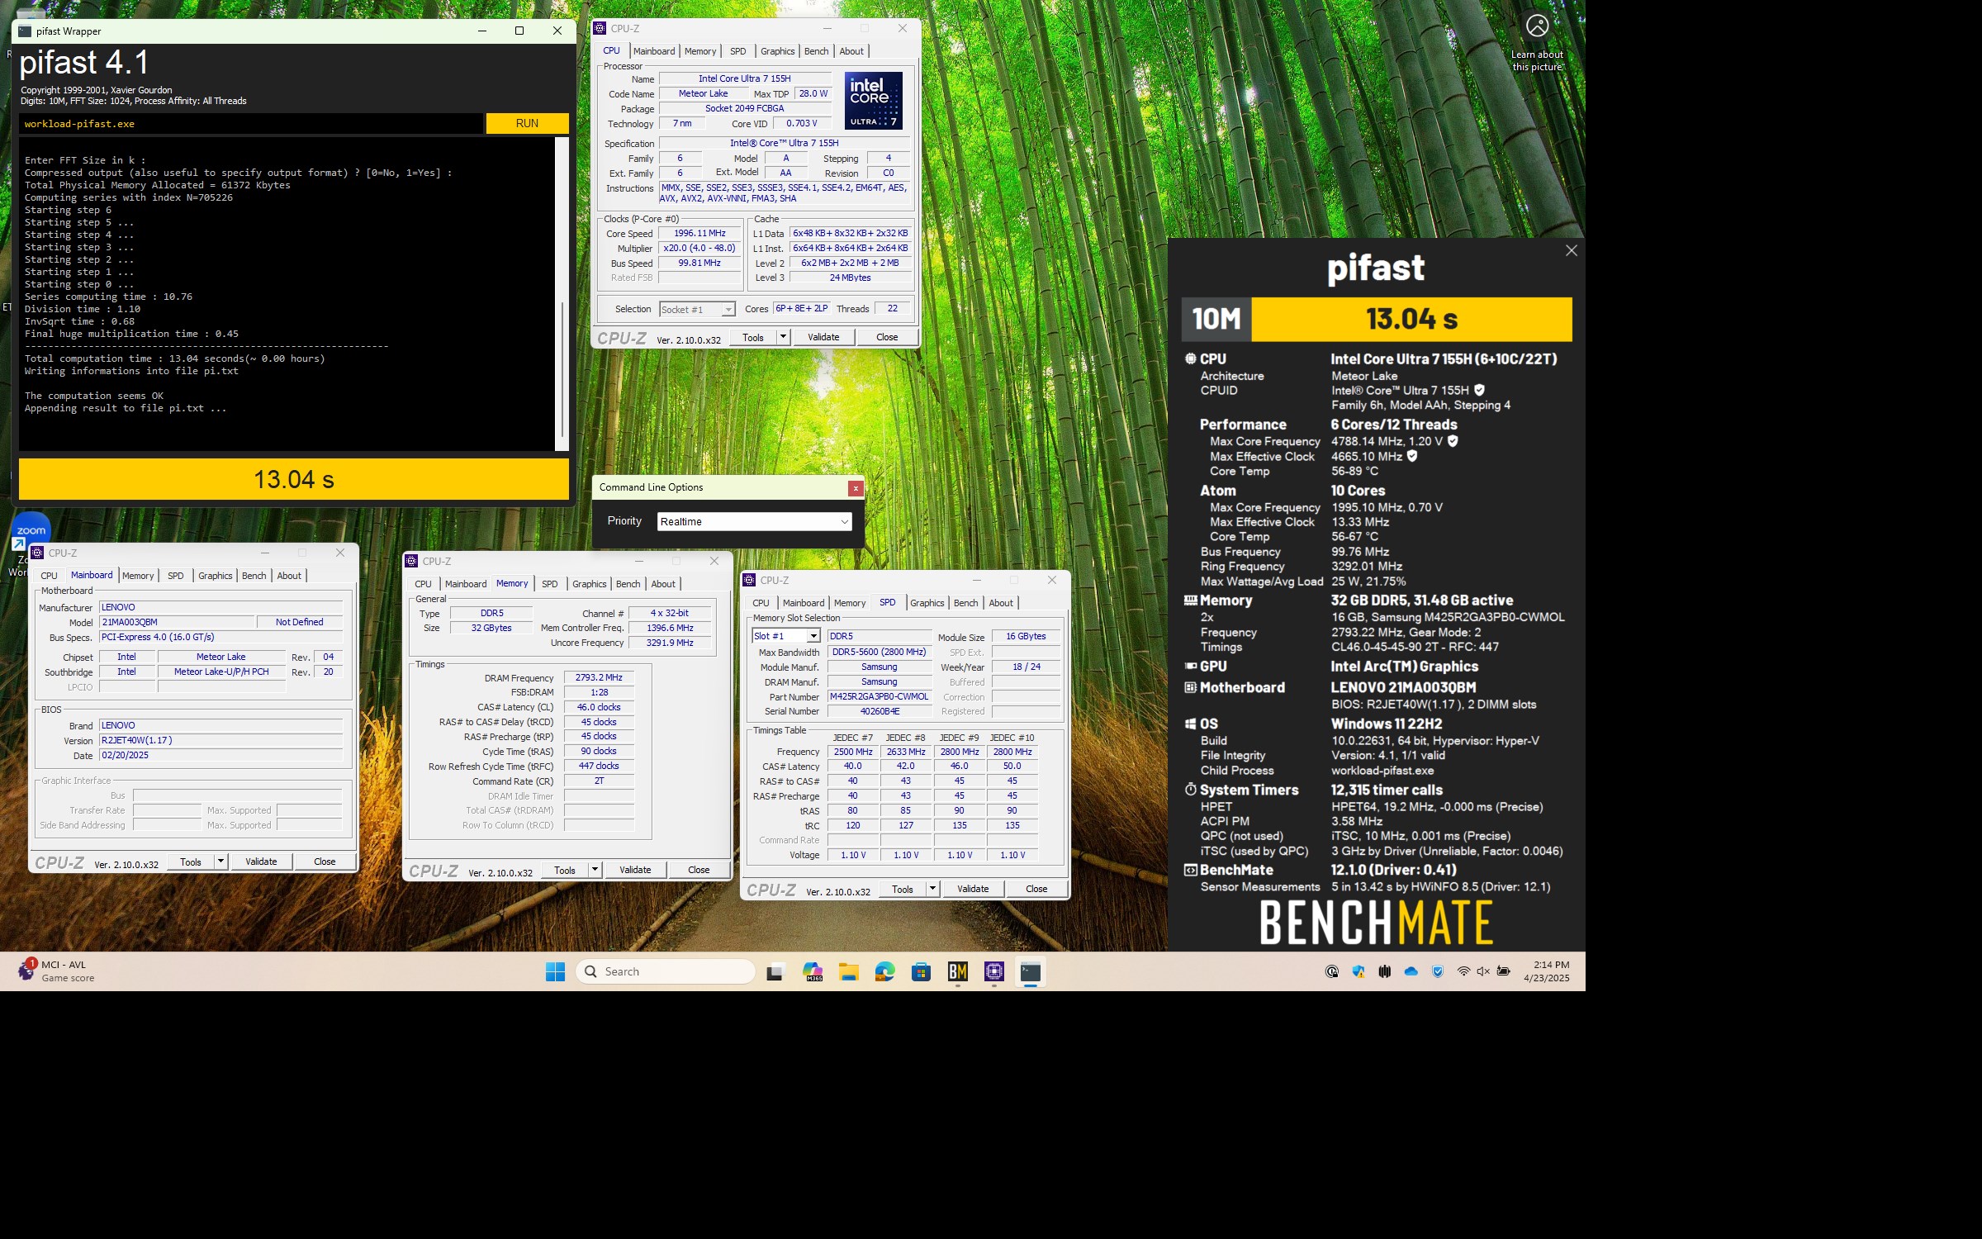The image size is (1982, 1239).
Task: Switch to Bench tab in top CPU-Z window
Action: click(x=816, y=51)
